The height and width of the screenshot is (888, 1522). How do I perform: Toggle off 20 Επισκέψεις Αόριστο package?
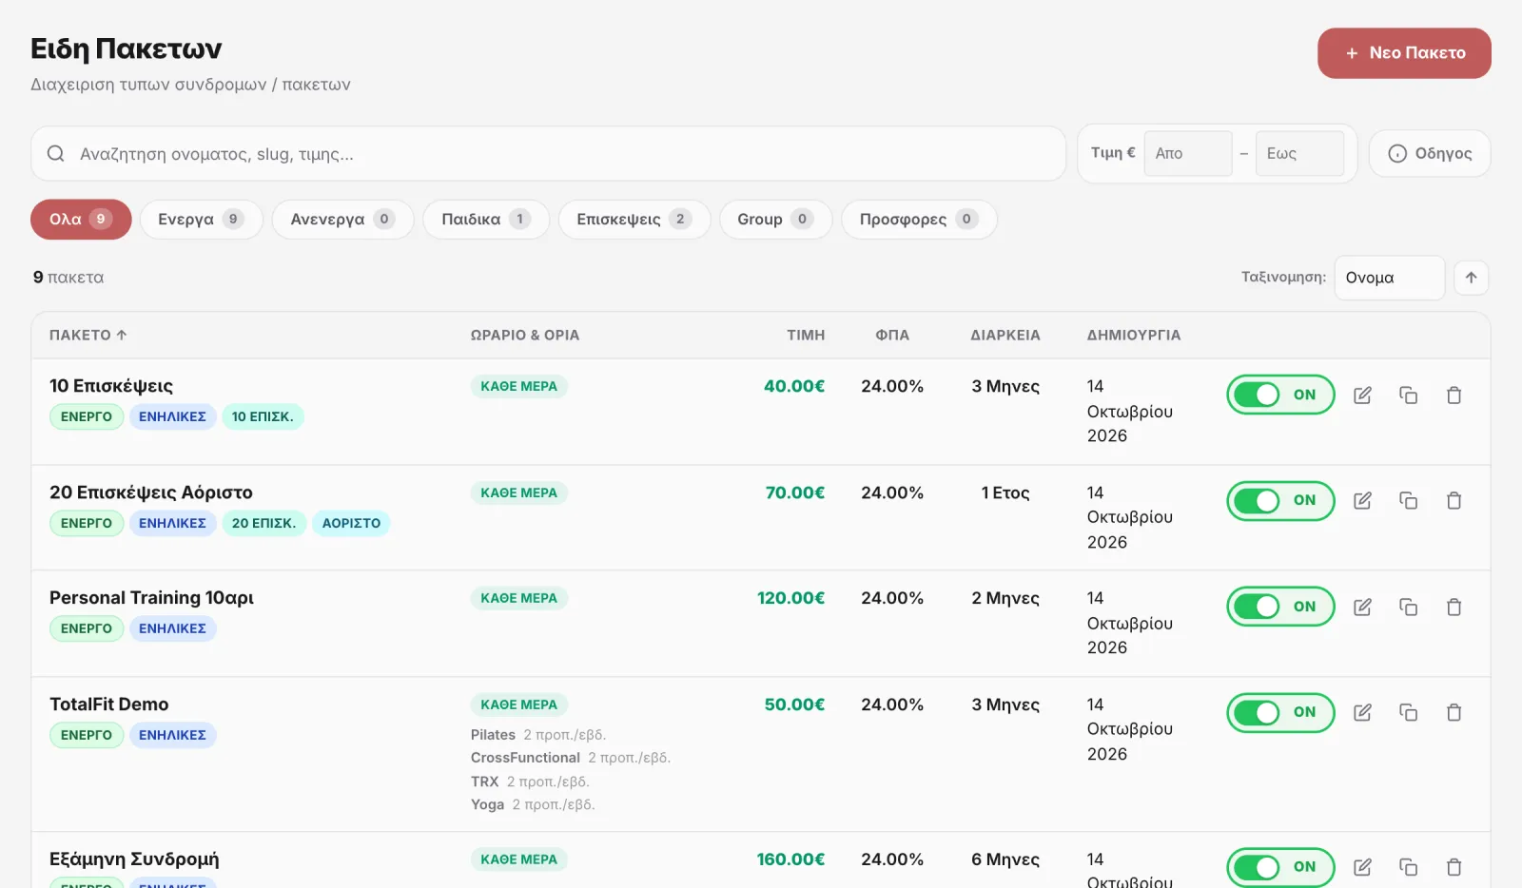[1280, 501]
